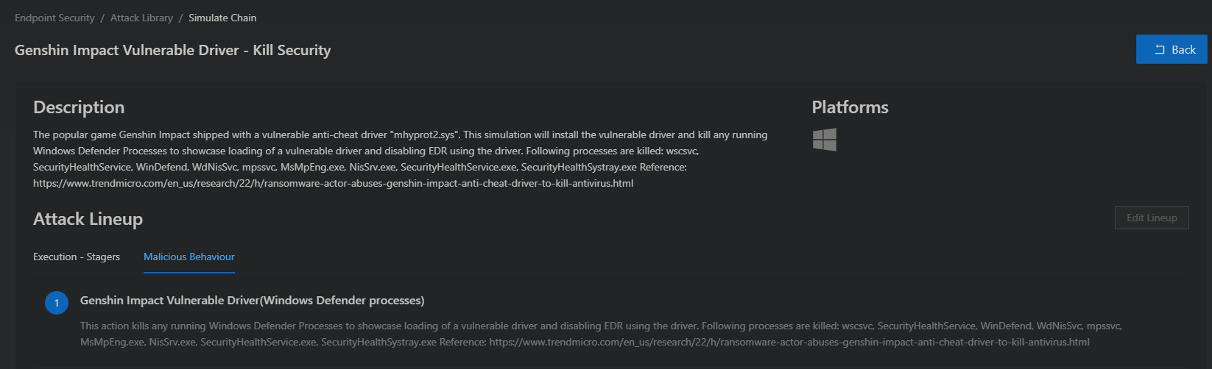Open trendmicro reference URL in step details
Screen dimensions: 1212x369
(x=789, y=342)
